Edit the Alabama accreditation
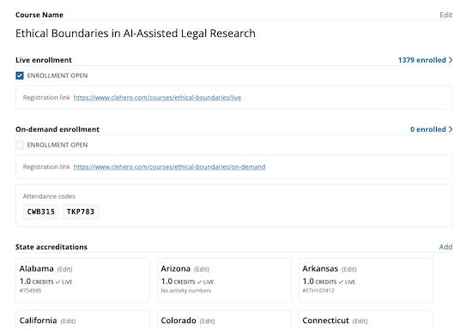 tap(64, 269)
